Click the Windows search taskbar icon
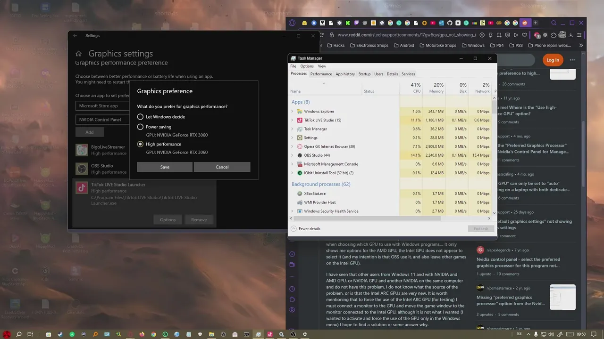Screen dimensions: 604x339 (19, 334)
